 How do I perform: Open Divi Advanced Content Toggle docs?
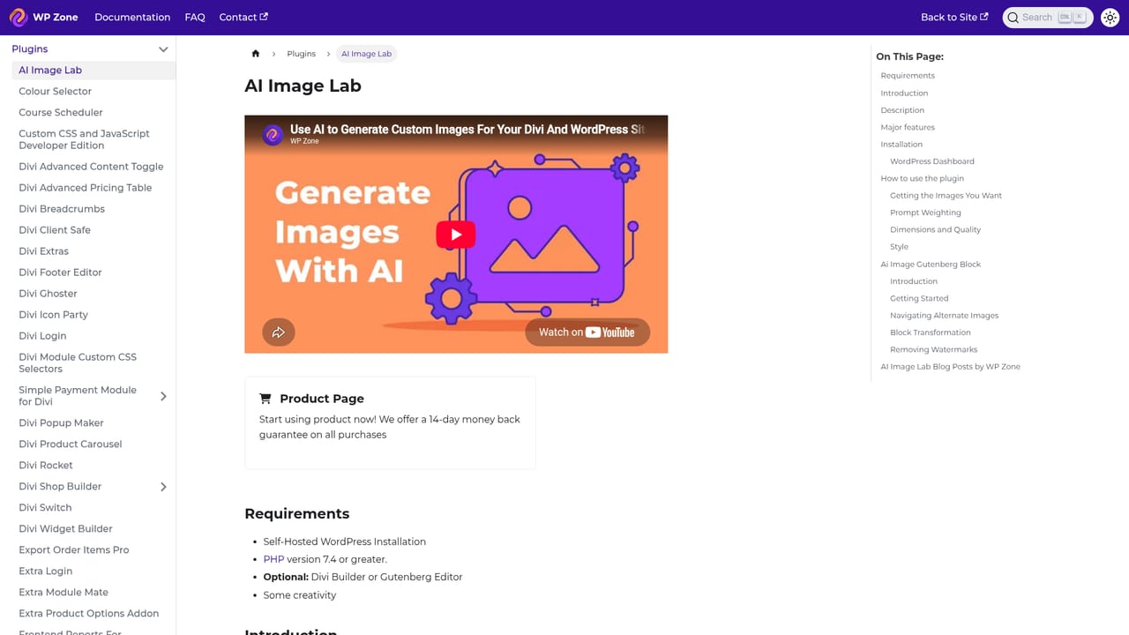pos(91,167)
